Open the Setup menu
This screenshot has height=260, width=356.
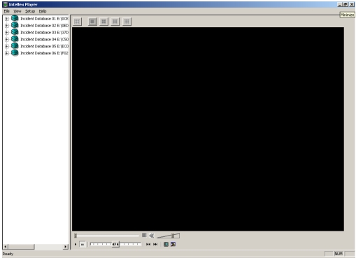pos(30,11)
